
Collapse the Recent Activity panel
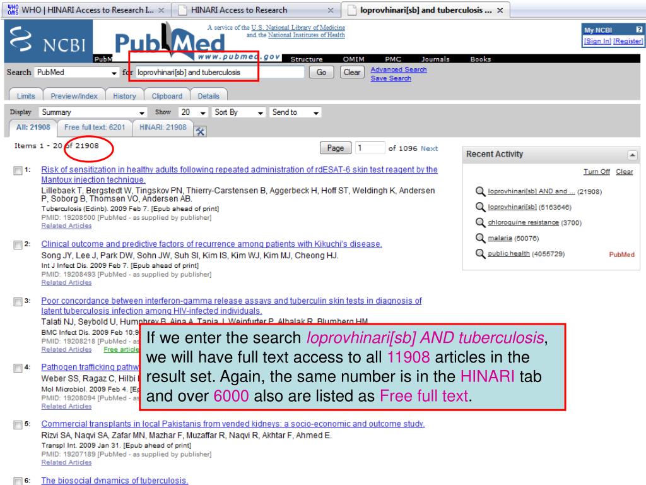(632, 155)
